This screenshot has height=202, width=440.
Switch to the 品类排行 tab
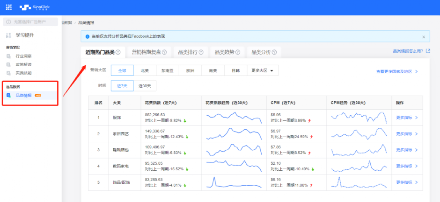pyautogui.click(x=191, y=52)
